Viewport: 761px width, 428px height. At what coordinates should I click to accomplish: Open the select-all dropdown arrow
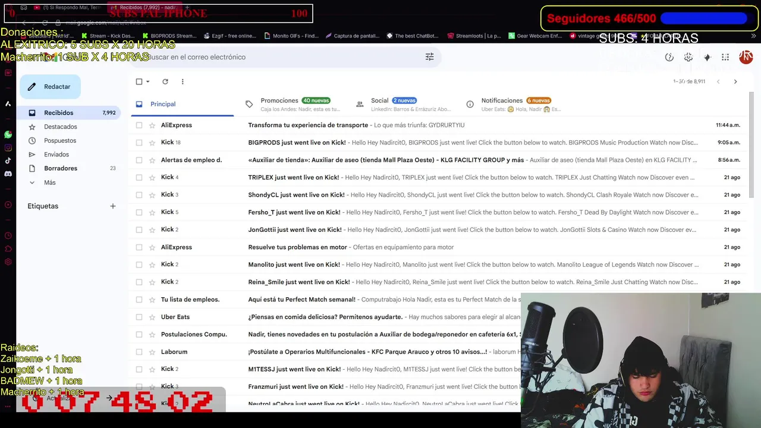pyautogui.click(x=147, y=81)
